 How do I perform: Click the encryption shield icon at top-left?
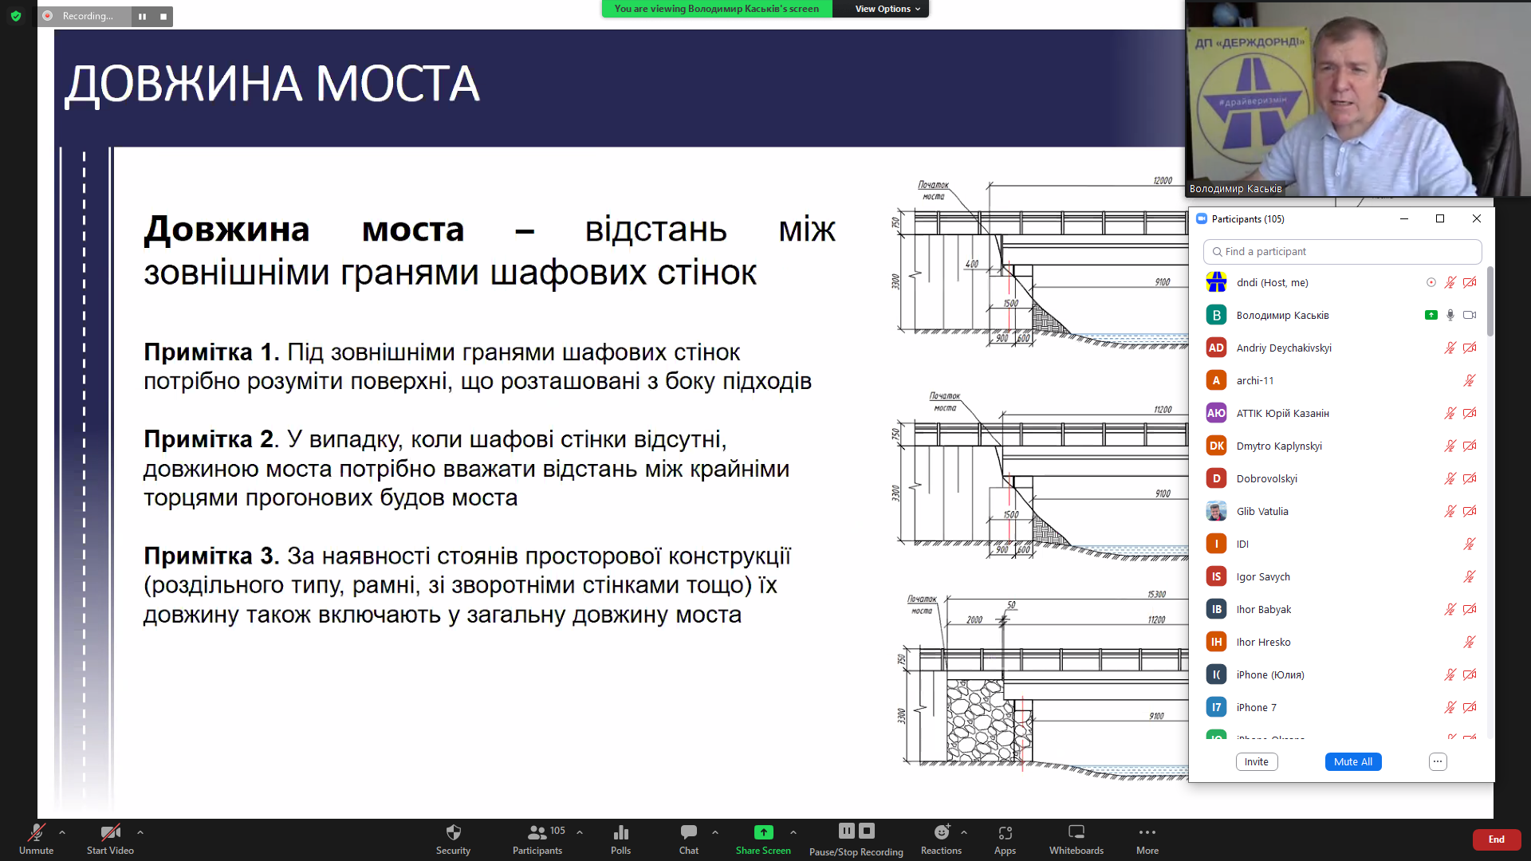point(16,16)
